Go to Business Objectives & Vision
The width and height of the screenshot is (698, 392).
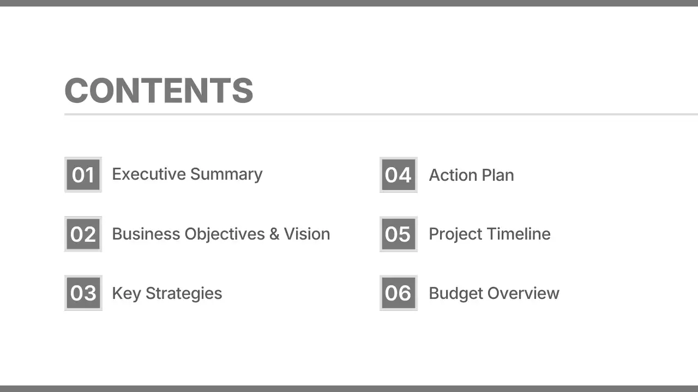tap(221, 234)
